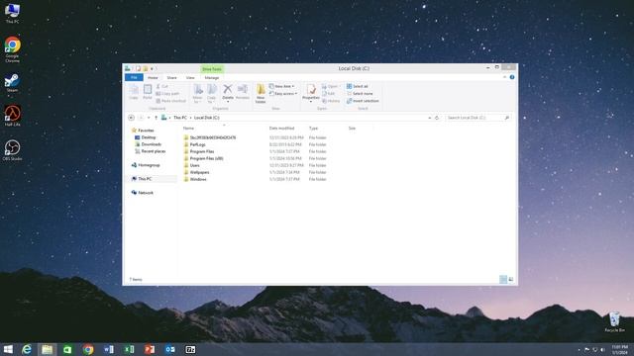Open the recent locations dropdown arrow
This screenshot has width=634, height=356.
[149, 118]
